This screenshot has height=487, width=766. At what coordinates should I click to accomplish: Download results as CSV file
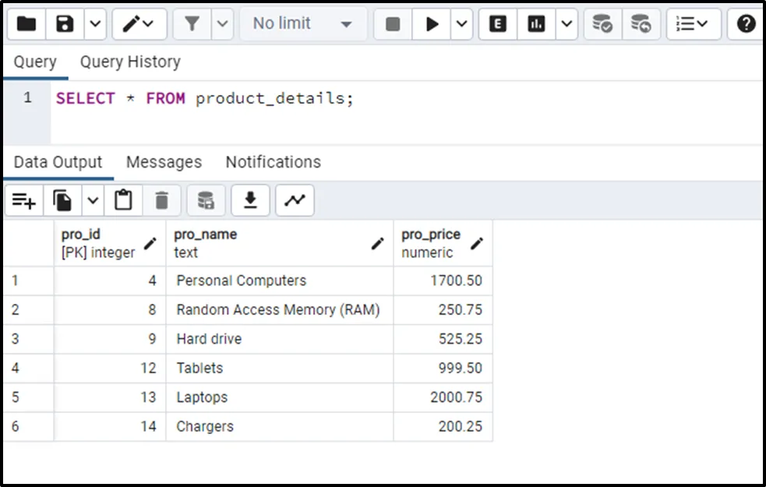(250, 200)
